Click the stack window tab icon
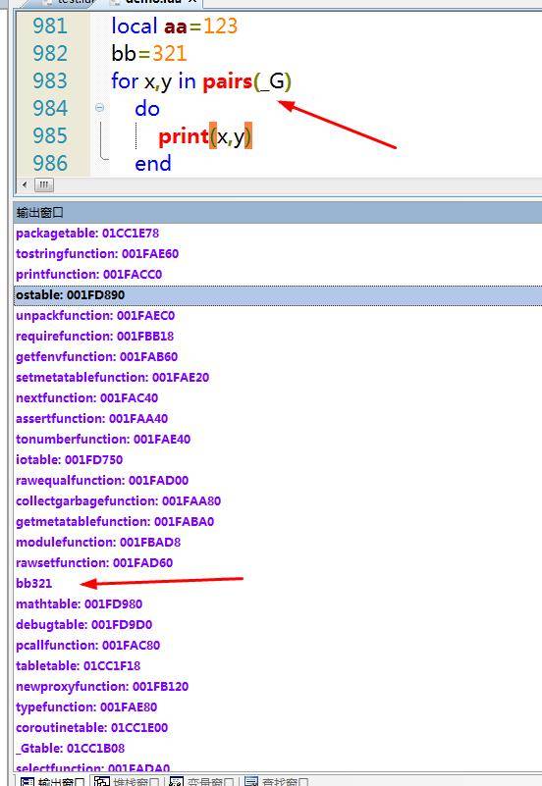The height and width of the screenshot is (786, 542). point(102,781)
